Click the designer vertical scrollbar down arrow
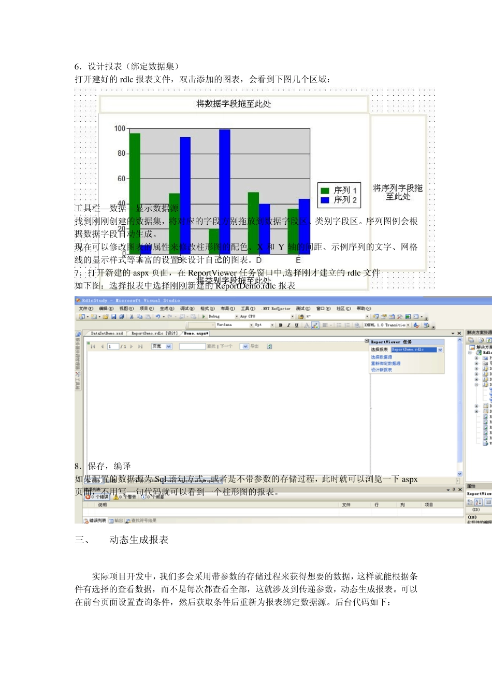 pos(459,474)
